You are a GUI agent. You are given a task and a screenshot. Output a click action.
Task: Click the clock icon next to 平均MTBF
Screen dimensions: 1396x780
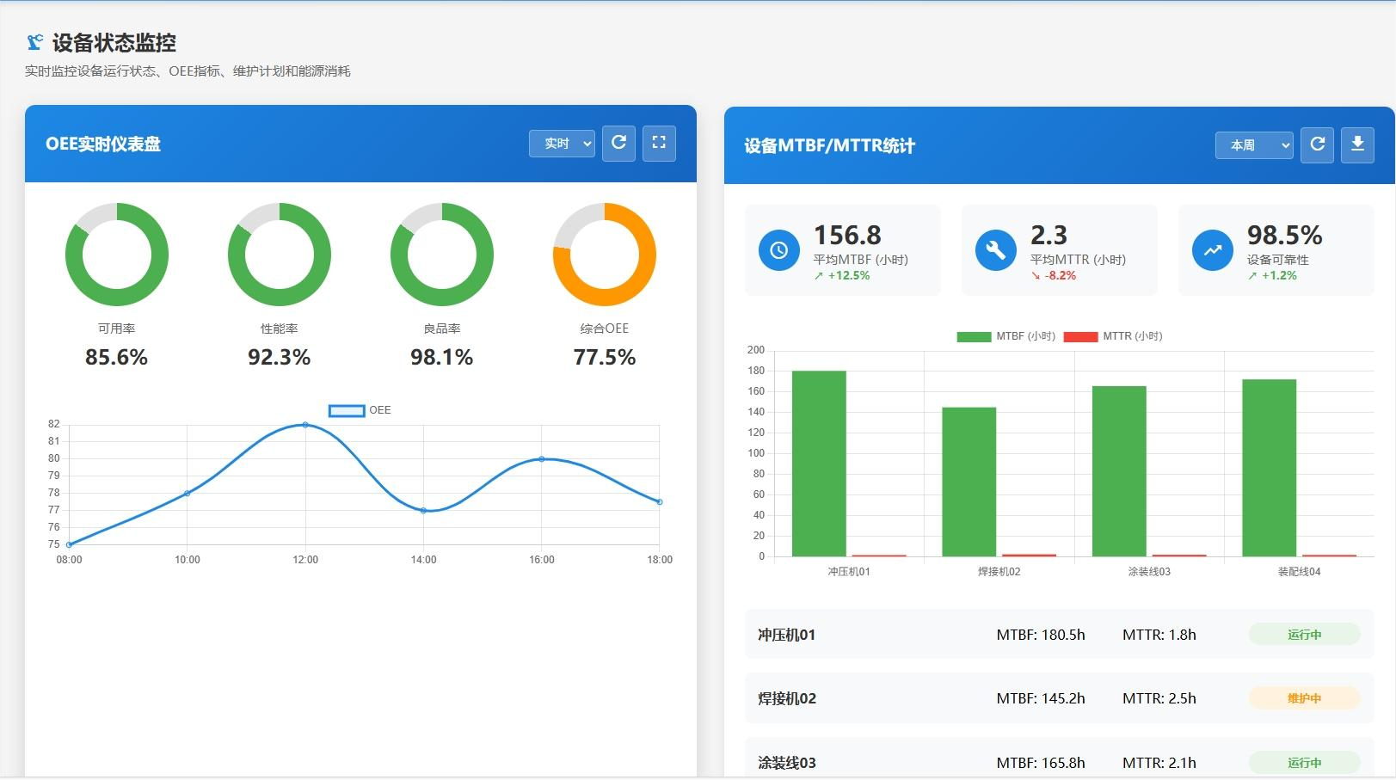pyautogui.click(x=778, y=249)
